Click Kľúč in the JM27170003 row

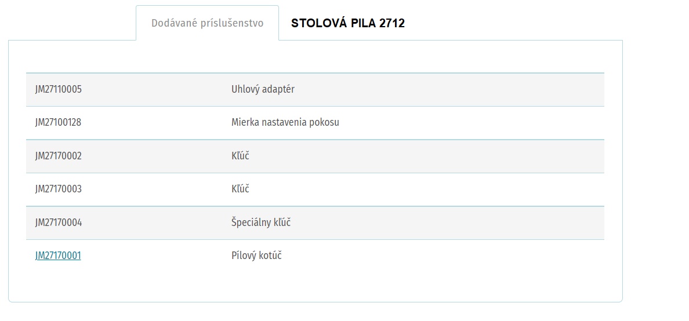[240, 189]
